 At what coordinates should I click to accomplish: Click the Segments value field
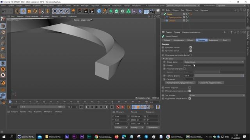(189, 79)
